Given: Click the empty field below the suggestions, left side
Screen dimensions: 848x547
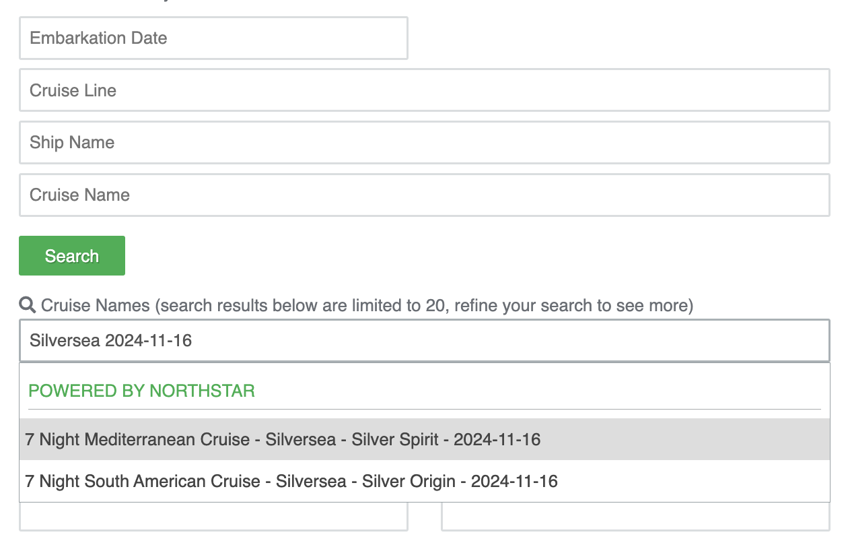Looking at the screenshot, I should (x=213, y=517).
